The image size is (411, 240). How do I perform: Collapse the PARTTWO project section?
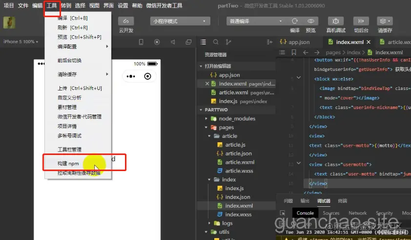click(201, 110)
